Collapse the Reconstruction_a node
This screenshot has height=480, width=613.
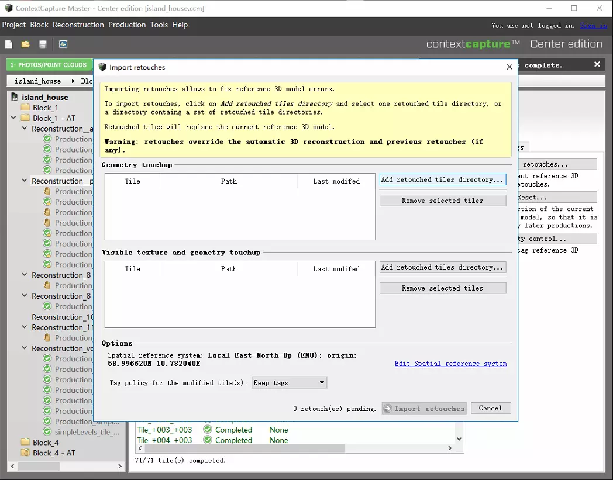coord(24,128)
